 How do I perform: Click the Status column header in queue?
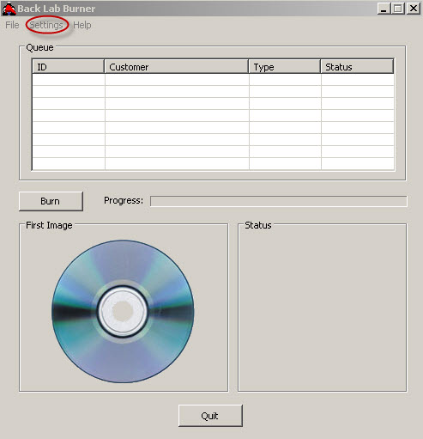[357, 67]
